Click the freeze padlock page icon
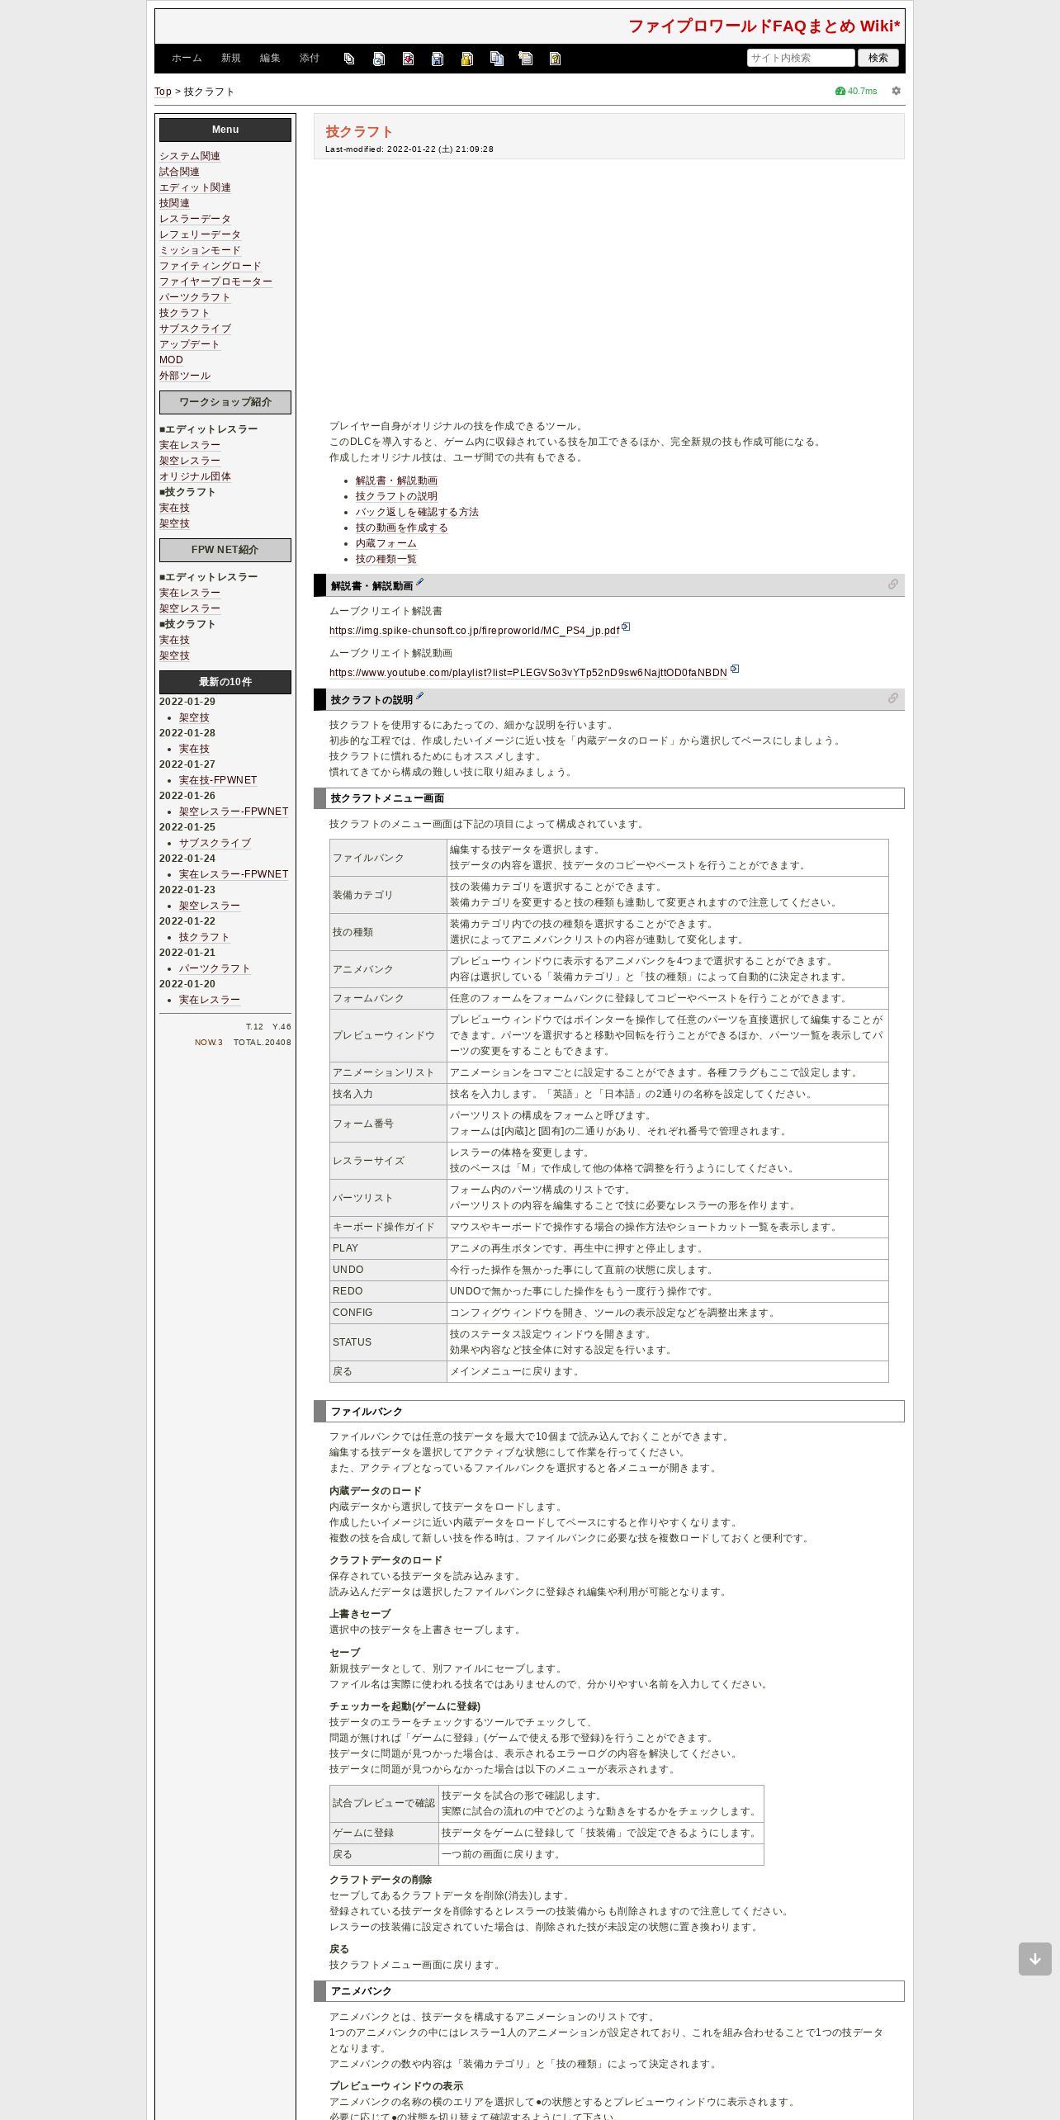This screenshot has width=1060, height=2120. tap(466, 59)
